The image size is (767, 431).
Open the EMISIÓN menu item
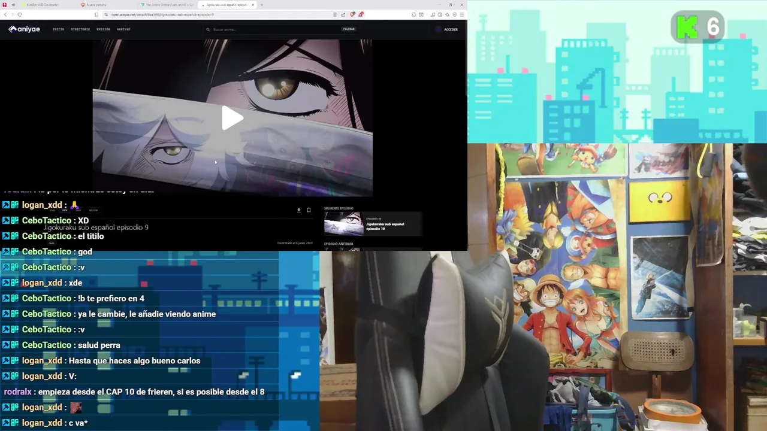(103, 29)
